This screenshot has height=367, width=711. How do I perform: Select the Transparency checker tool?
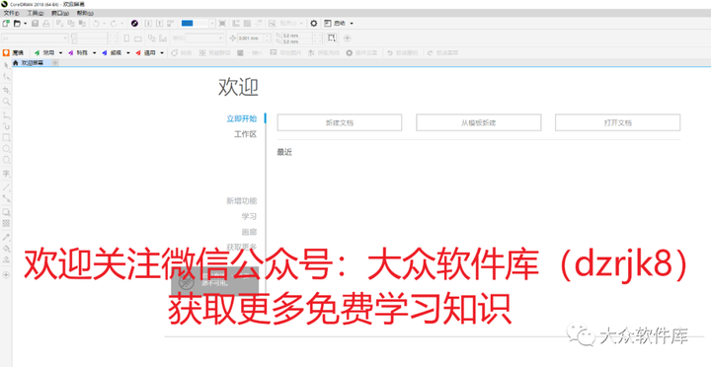pos(6,223)
